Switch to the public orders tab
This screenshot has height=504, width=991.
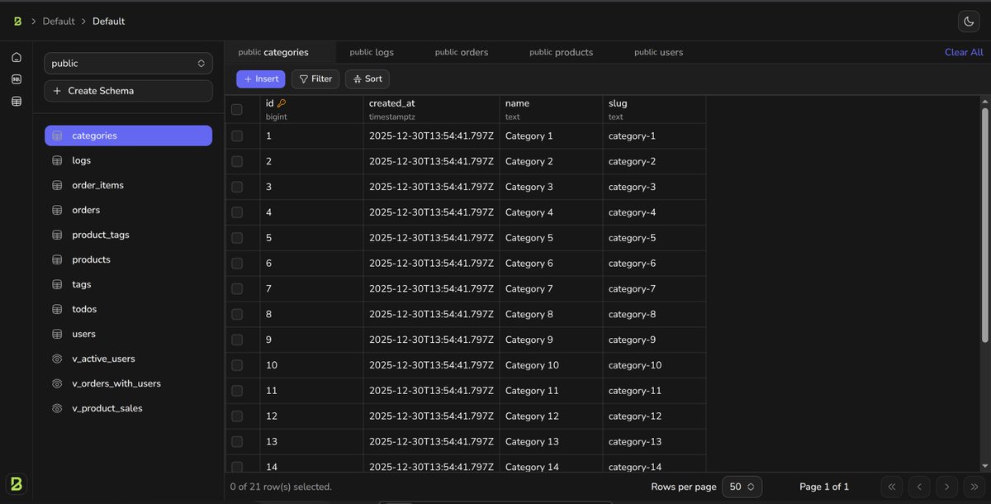[x=462, y=52]
